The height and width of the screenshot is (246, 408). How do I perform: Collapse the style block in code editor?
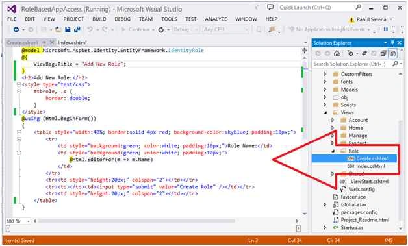click(19, 84)
